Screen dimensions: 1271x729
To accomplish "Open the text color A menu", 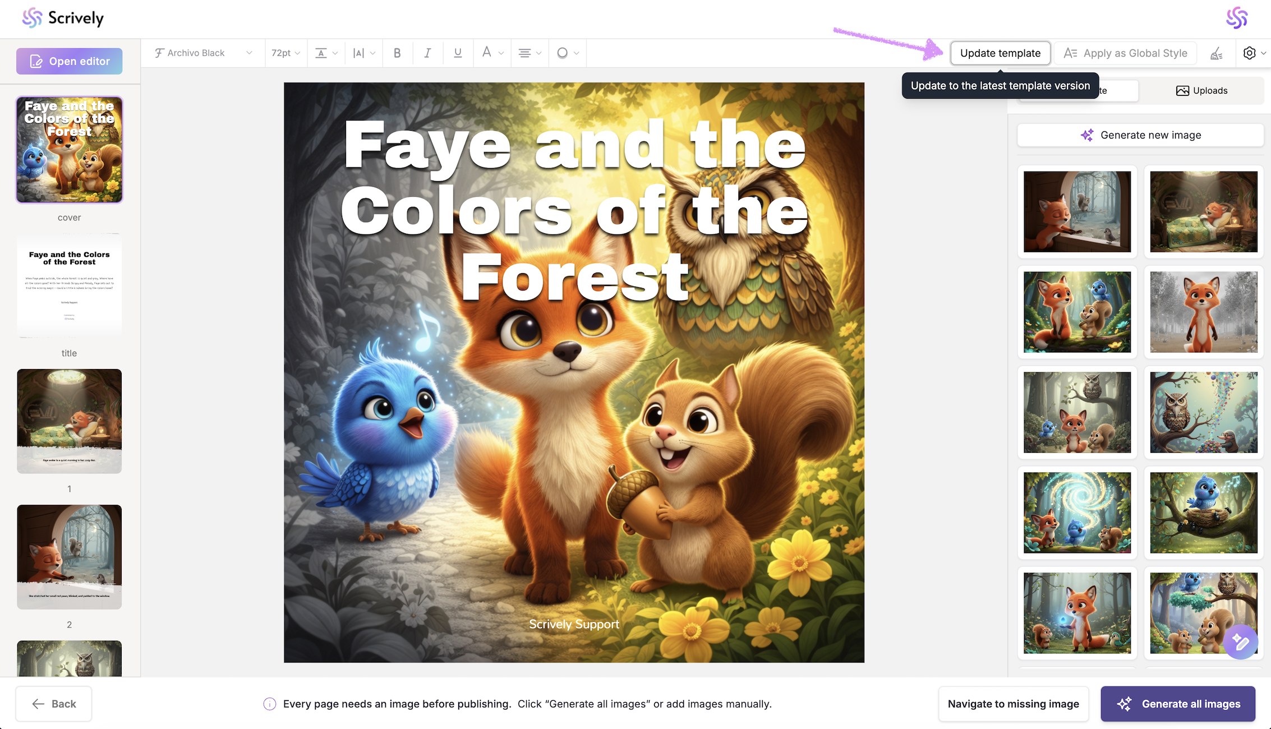I will 492,53.
